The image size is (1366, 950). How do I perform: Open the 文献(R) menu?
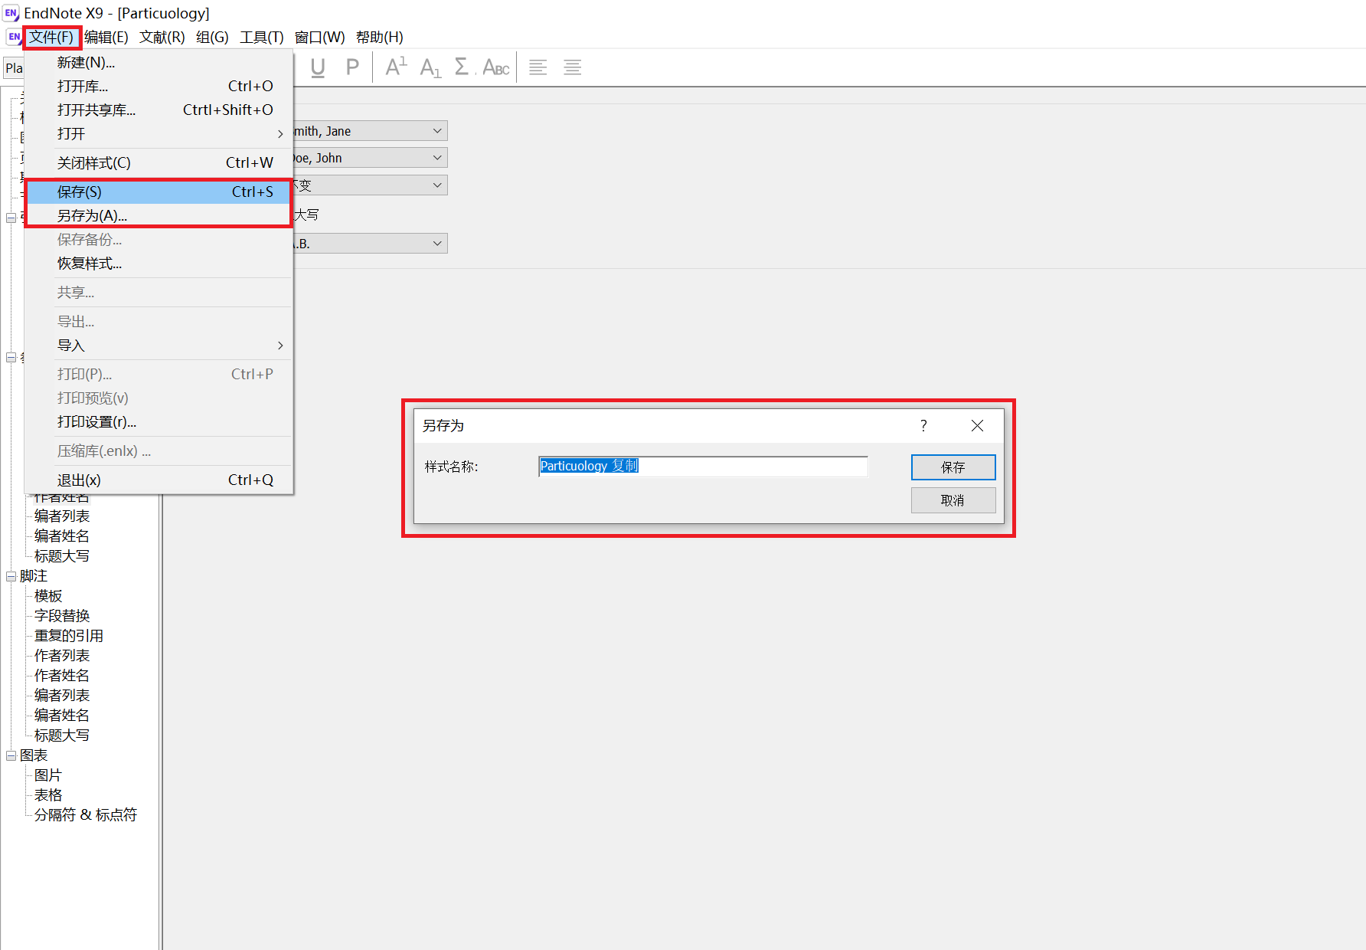(162, 37)
